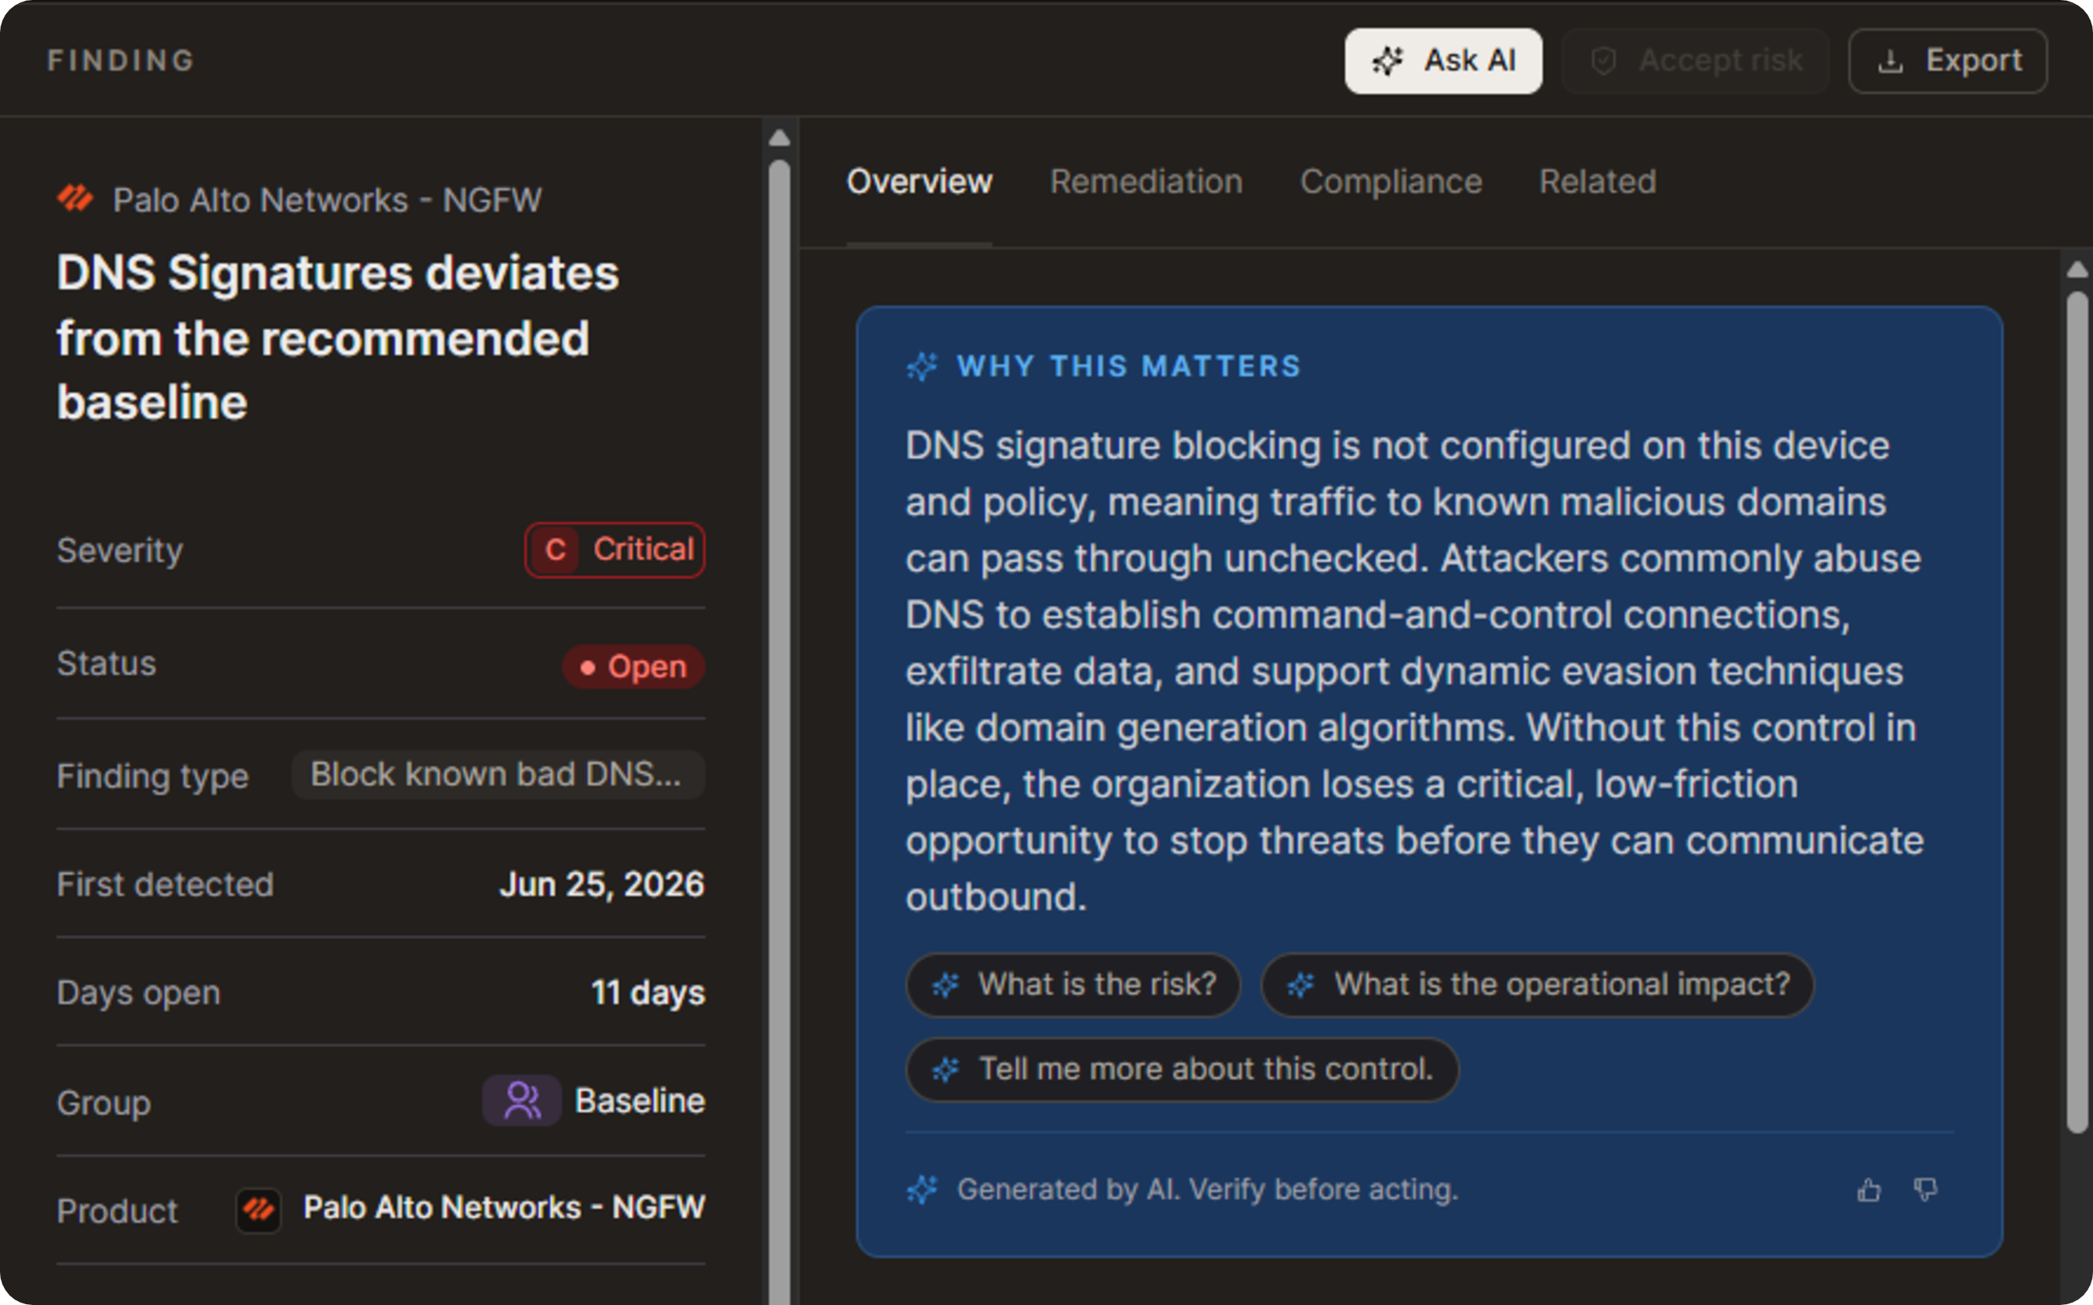Click the sparkle icon beside Generated by AI
The width and height of the screenshot is (2093, 1305).
coord(922,1191)
